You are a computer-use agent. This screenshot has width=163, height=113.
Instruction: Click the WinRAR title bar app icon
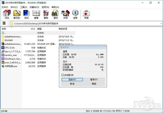(x=3, y=2)
